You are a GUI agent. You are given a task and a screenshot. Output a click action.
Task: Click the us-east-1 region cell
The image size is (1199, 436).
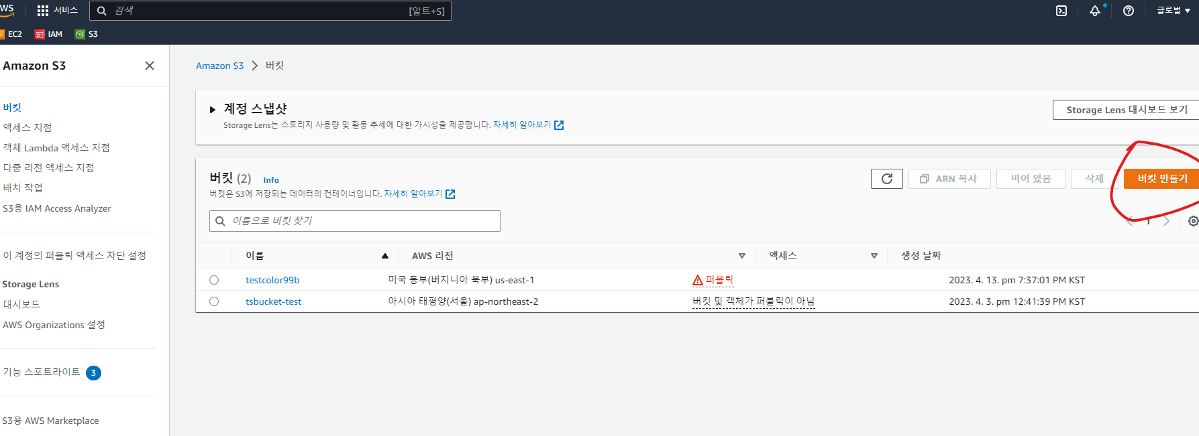(461, 280)
